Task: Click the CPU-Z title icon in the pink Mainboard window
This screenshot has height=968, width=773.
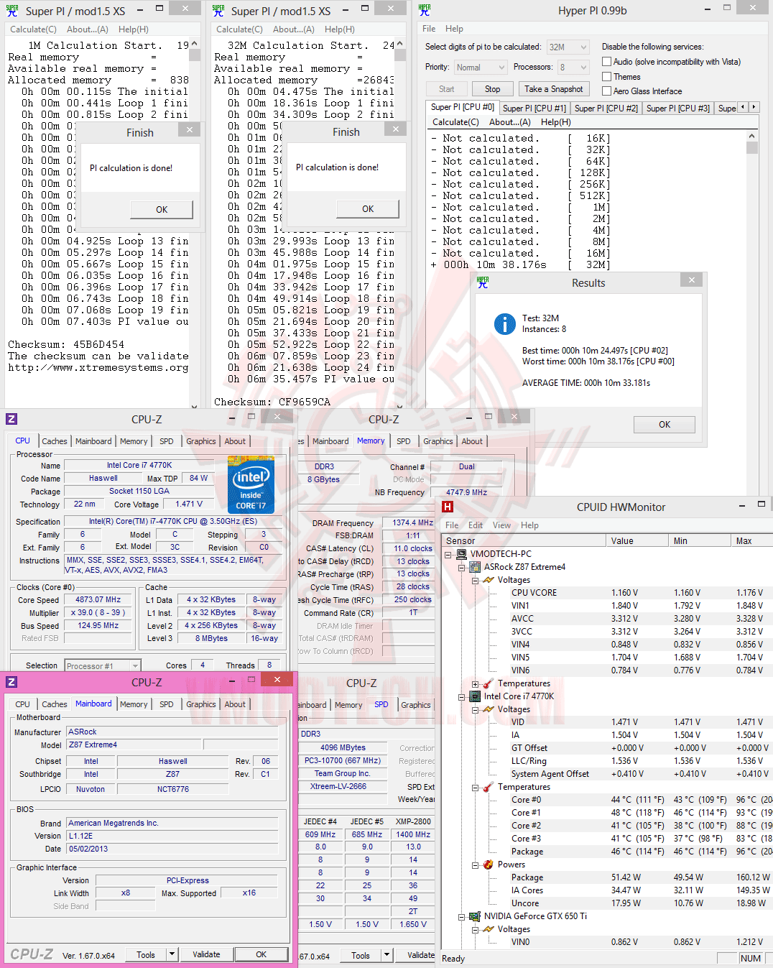Action: click(x=11, y=682)
